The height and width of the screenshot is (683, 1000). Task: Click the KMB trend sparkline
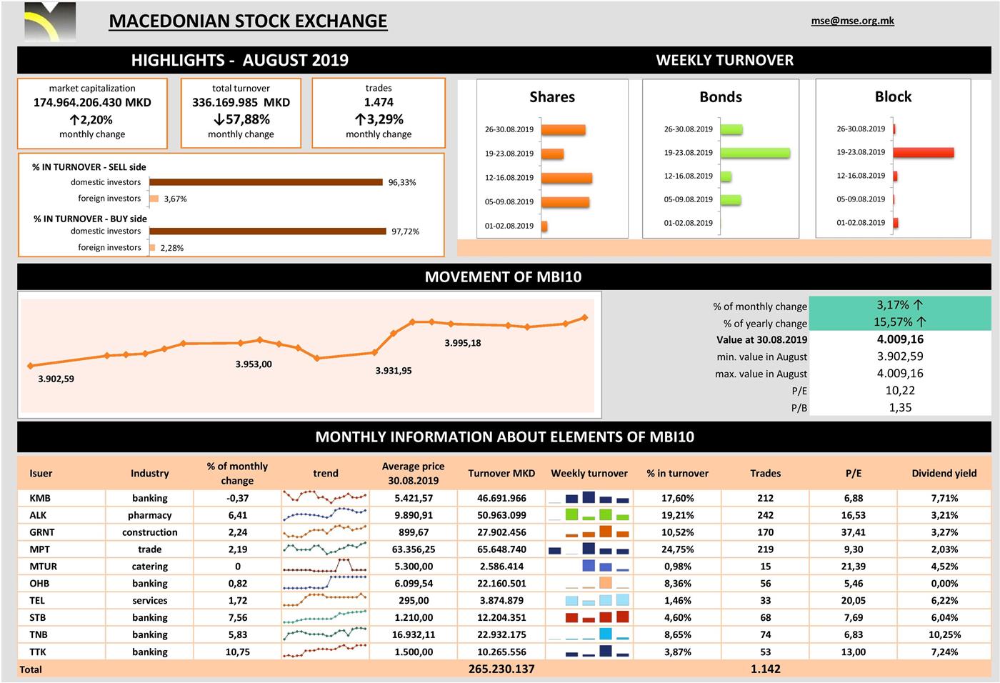tap(325, 497)
